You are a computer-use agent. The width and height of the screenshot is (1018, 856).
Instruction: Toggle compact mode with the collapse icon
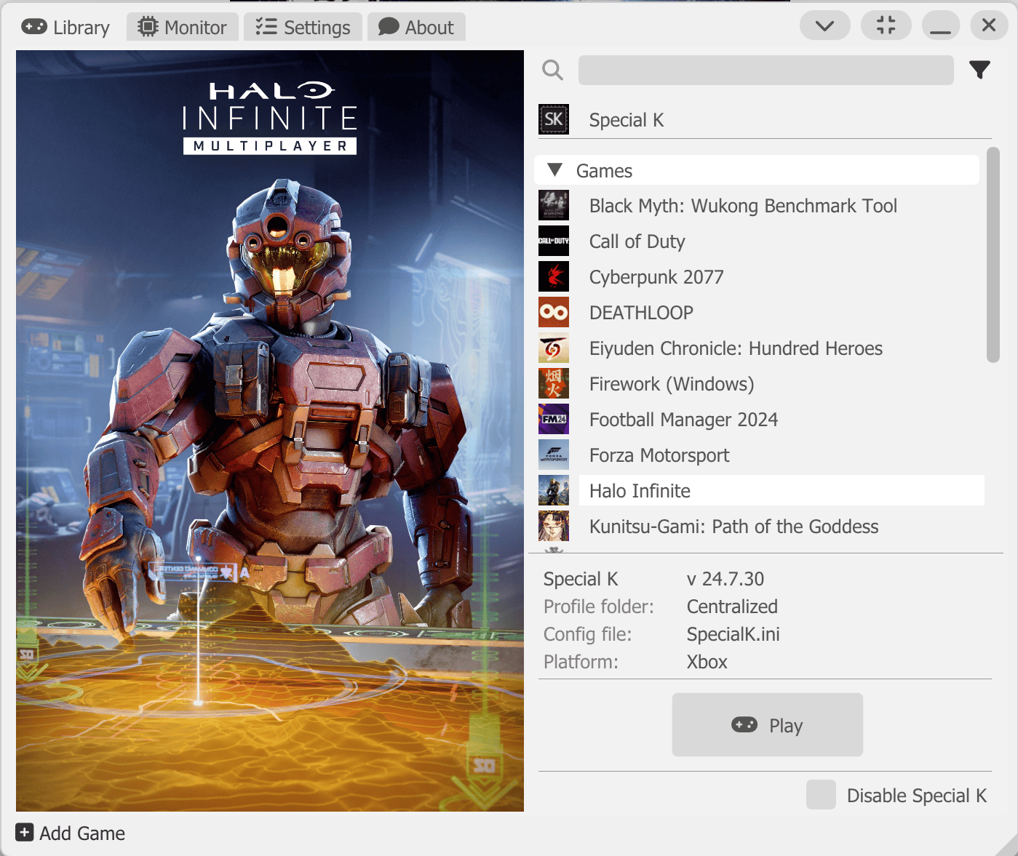(x=886, y=25)
